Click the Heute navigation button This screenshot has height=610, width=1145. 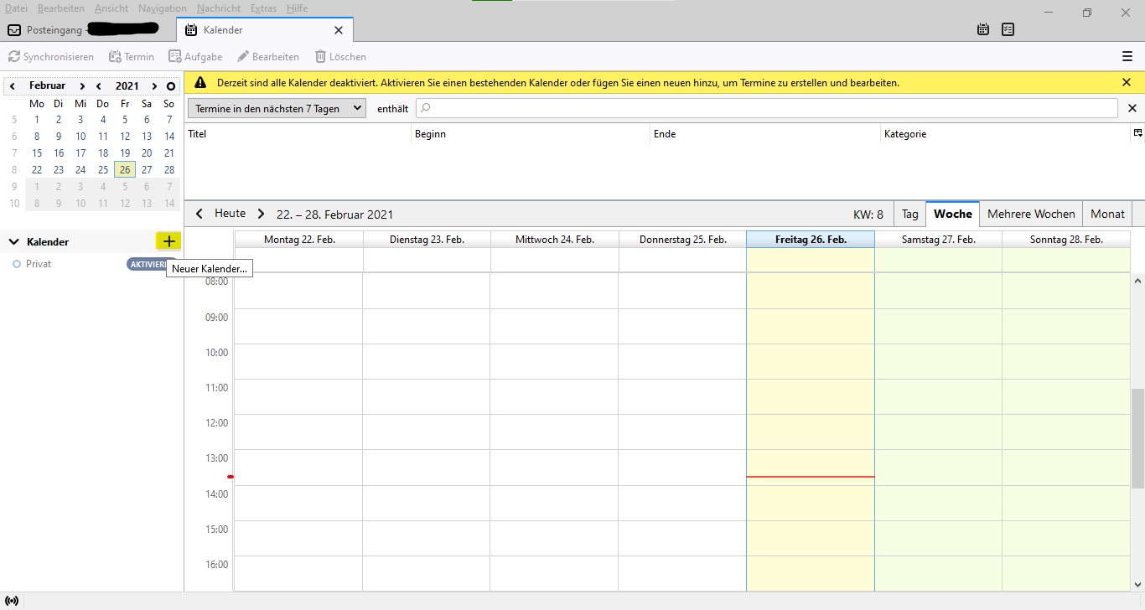coord(229,214)
